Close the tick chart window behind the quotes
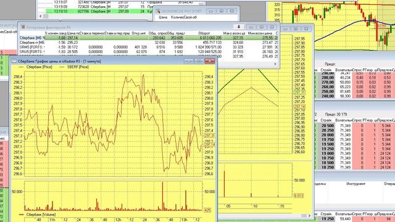Image resolution: width=395 pixels, height=222 pixels. (306, 29)
